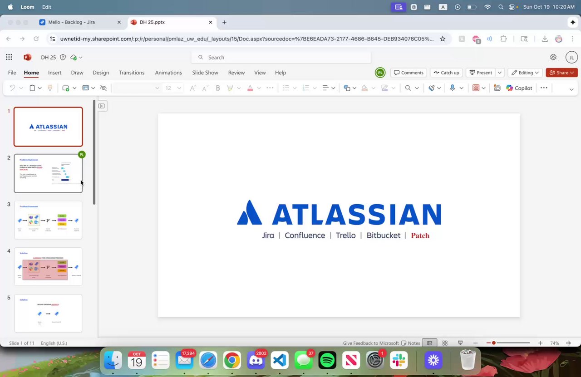Open the Undo dropdown arrow
This screenshot has width=581, height=377.
click(21, 88)
